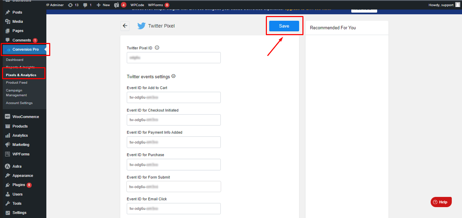
Task: Click WPCode in admin bar
Action: click(x=137, y=5)
